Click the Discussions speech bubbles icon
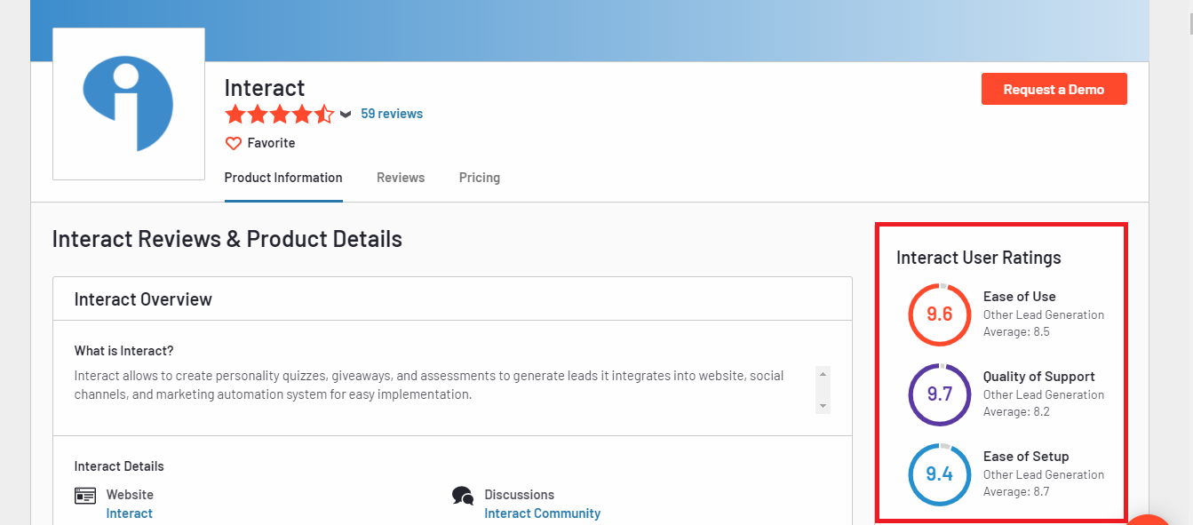The image size is (1193, 525). coord(462,496)
